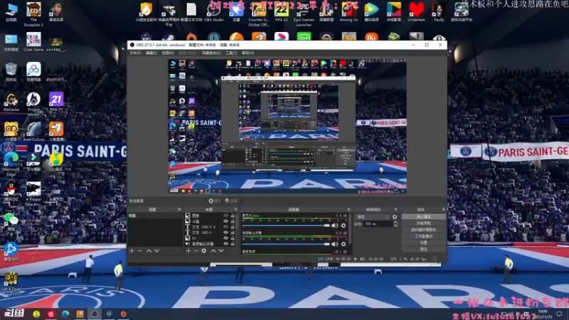Open WeGame desktop shortcut
This screenshot has height=320, width=569.
point(11,102)
